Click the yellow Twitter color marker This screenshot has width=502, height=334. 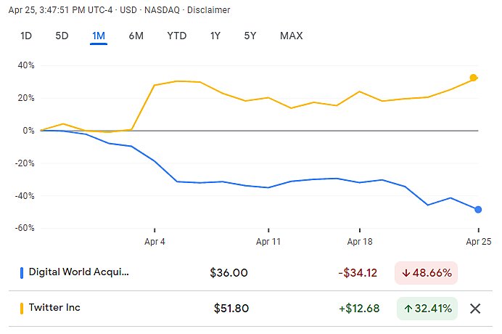coord(22,309)
